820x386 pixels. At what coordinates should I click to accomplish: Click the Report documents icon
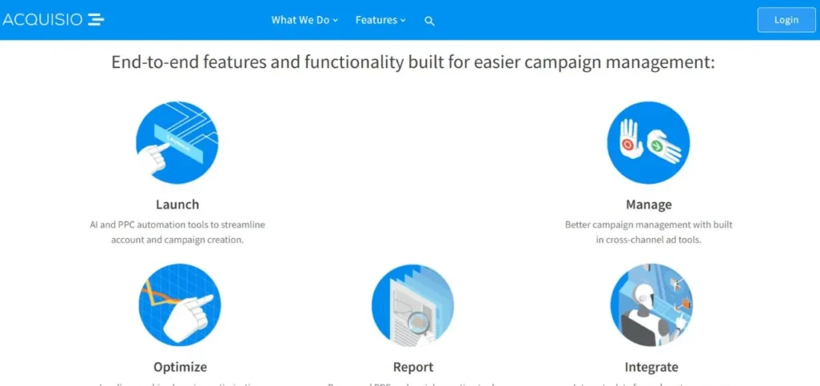coord(412,305)
